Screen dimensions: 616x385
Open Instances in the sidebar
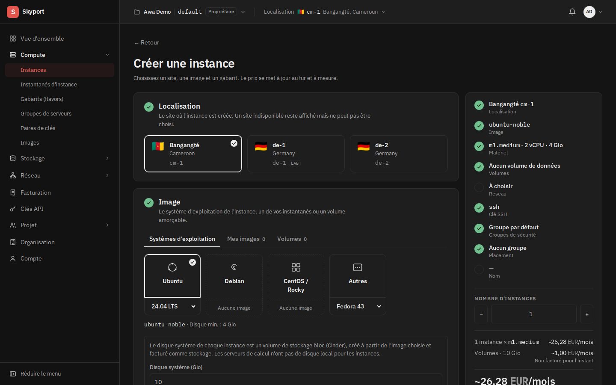(x=59, y=70)
